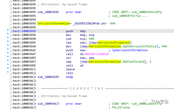
Task: Toggle breakpoint dot at push ebp line
Action: (8, 30)
